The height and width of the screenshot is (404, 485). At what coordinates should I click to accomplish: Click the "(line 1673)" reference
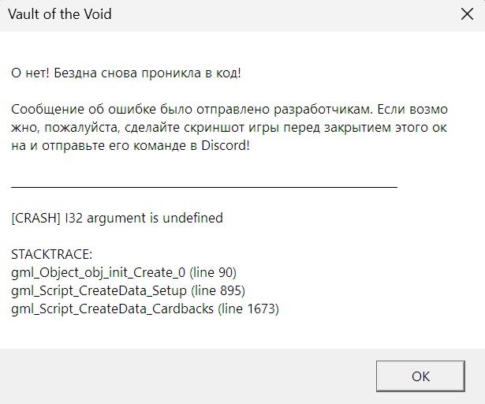click(248, 309)
